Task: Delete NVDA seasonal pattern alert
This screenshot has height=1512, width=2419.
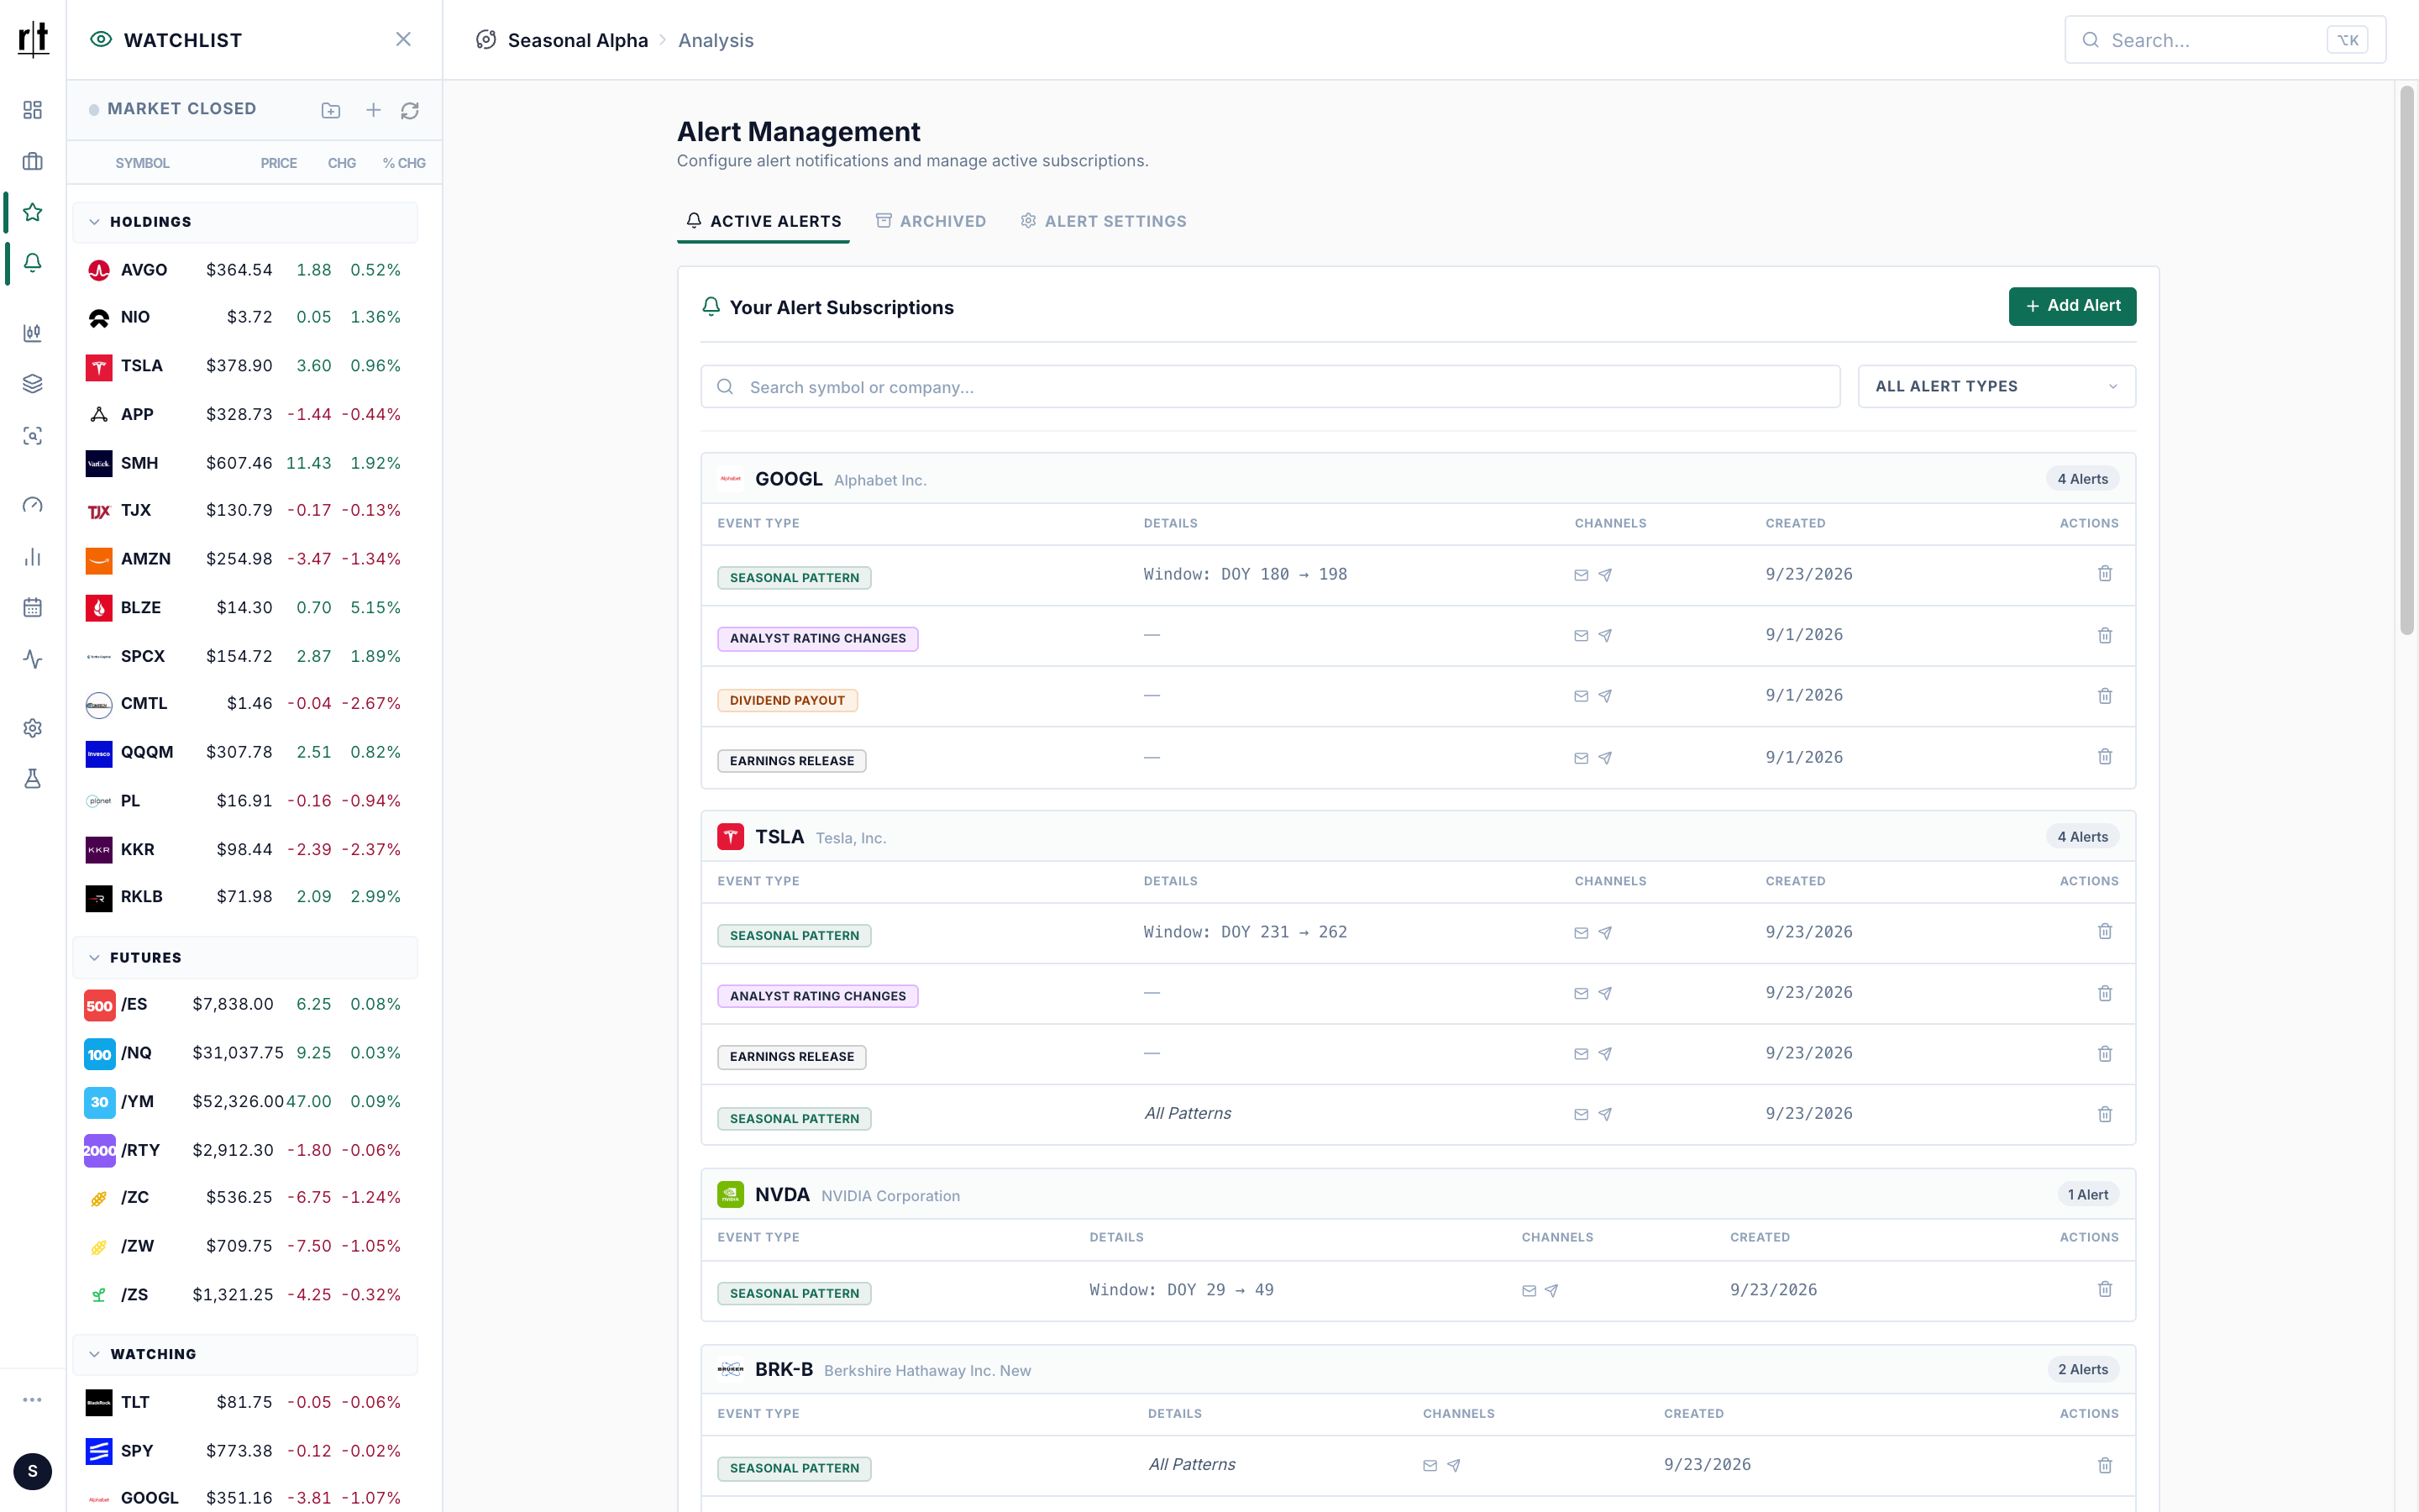Action: click(2104, 1290)
